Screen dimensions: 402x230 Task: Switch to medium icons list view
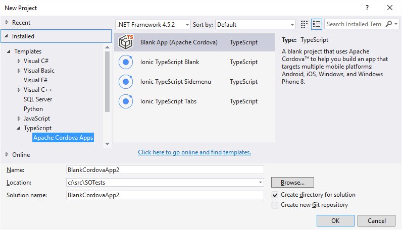tap(317, 24)
